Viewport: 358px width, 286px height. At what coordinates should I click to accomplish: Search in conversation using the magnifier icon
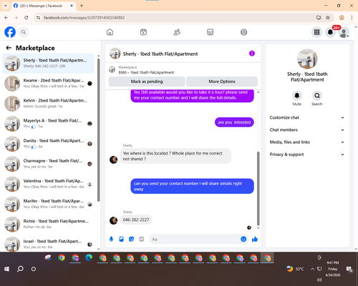[x=317, y=96]
